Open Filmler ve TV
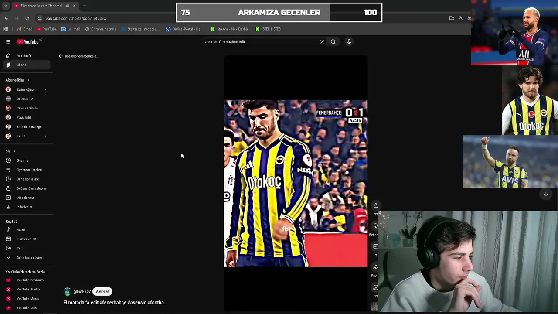This screenshot has height=314, width=558. 26,239
